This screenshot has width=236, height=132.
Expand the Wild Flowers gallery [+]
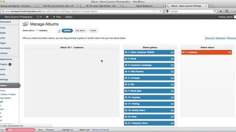coord(172,71)
